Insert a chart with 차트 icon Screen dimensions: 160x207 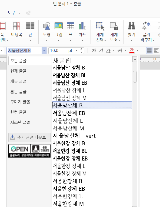82,29
